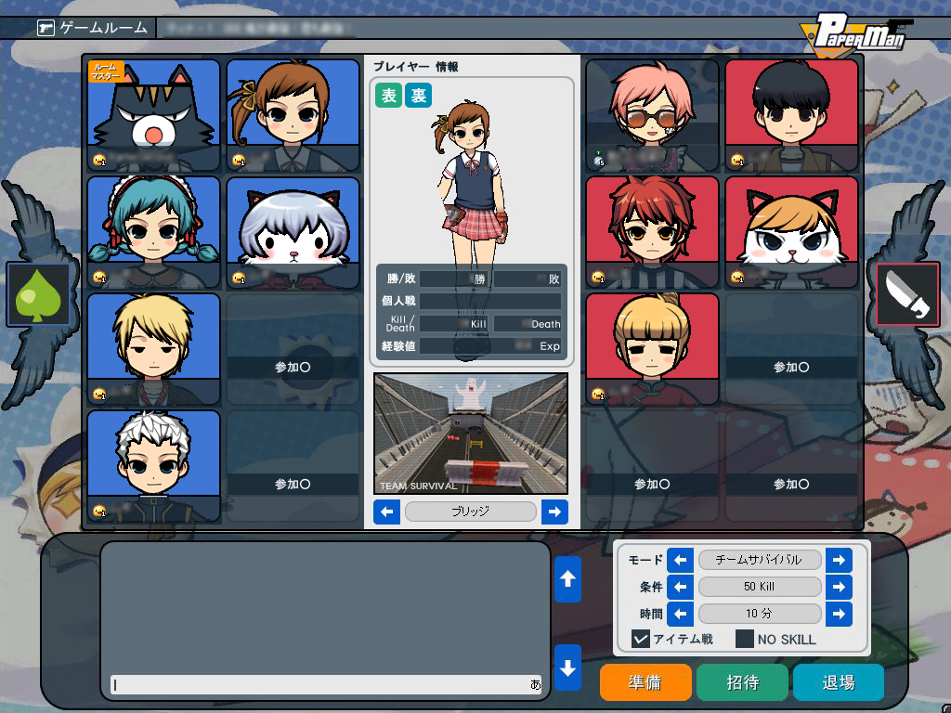The width and height of the screenshot is (951, 713).
Task: Click the ブリッジ map name field
Action: pyautogui.click(x=471, y=512)
